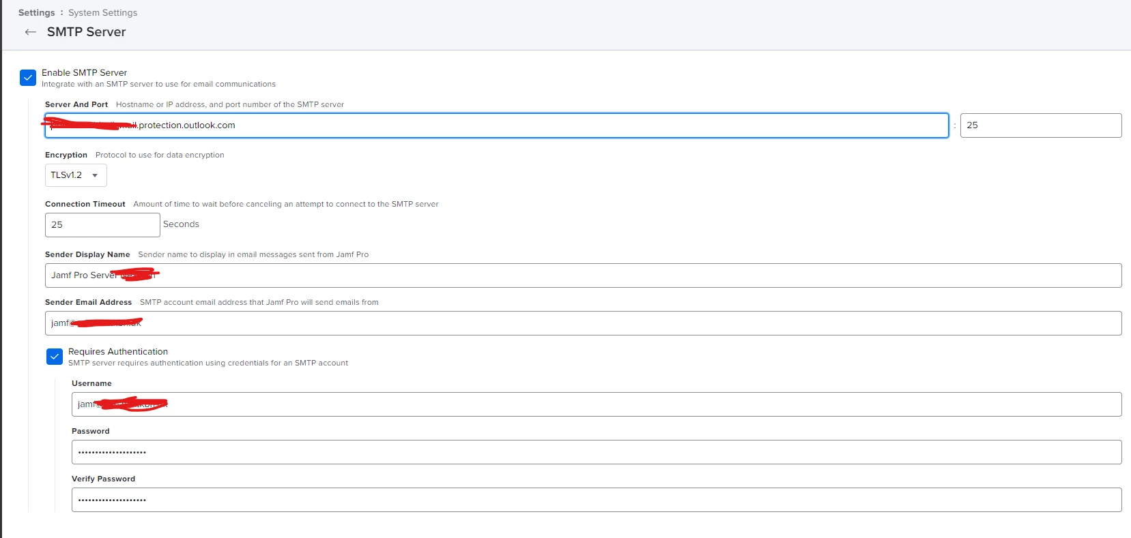Select the Requires Authentication label text
Viewport: 1131px width, 538px height.
[118, 352]
